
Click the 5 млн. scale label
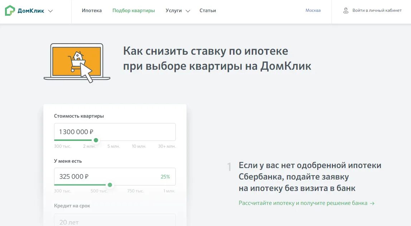[113, 146]
